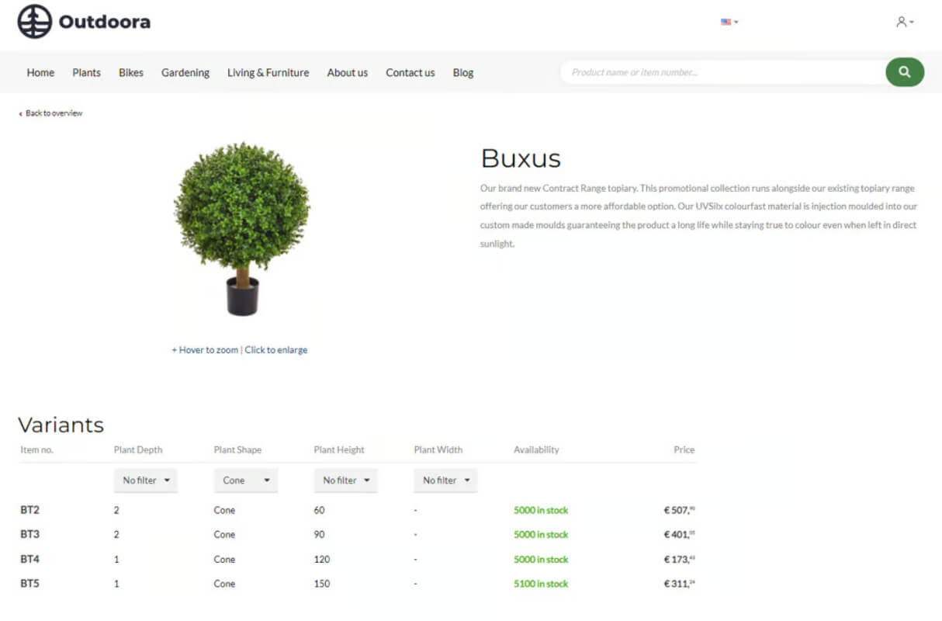Click the € 507 price of BT2

679,510
